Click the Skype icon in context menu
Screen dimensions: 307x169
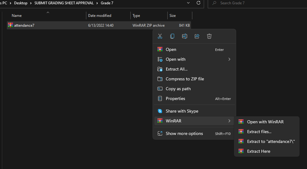(x=160, y=111)
